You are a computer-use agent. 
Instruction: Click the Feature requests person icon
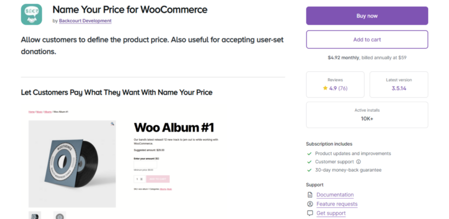[310, 204]
